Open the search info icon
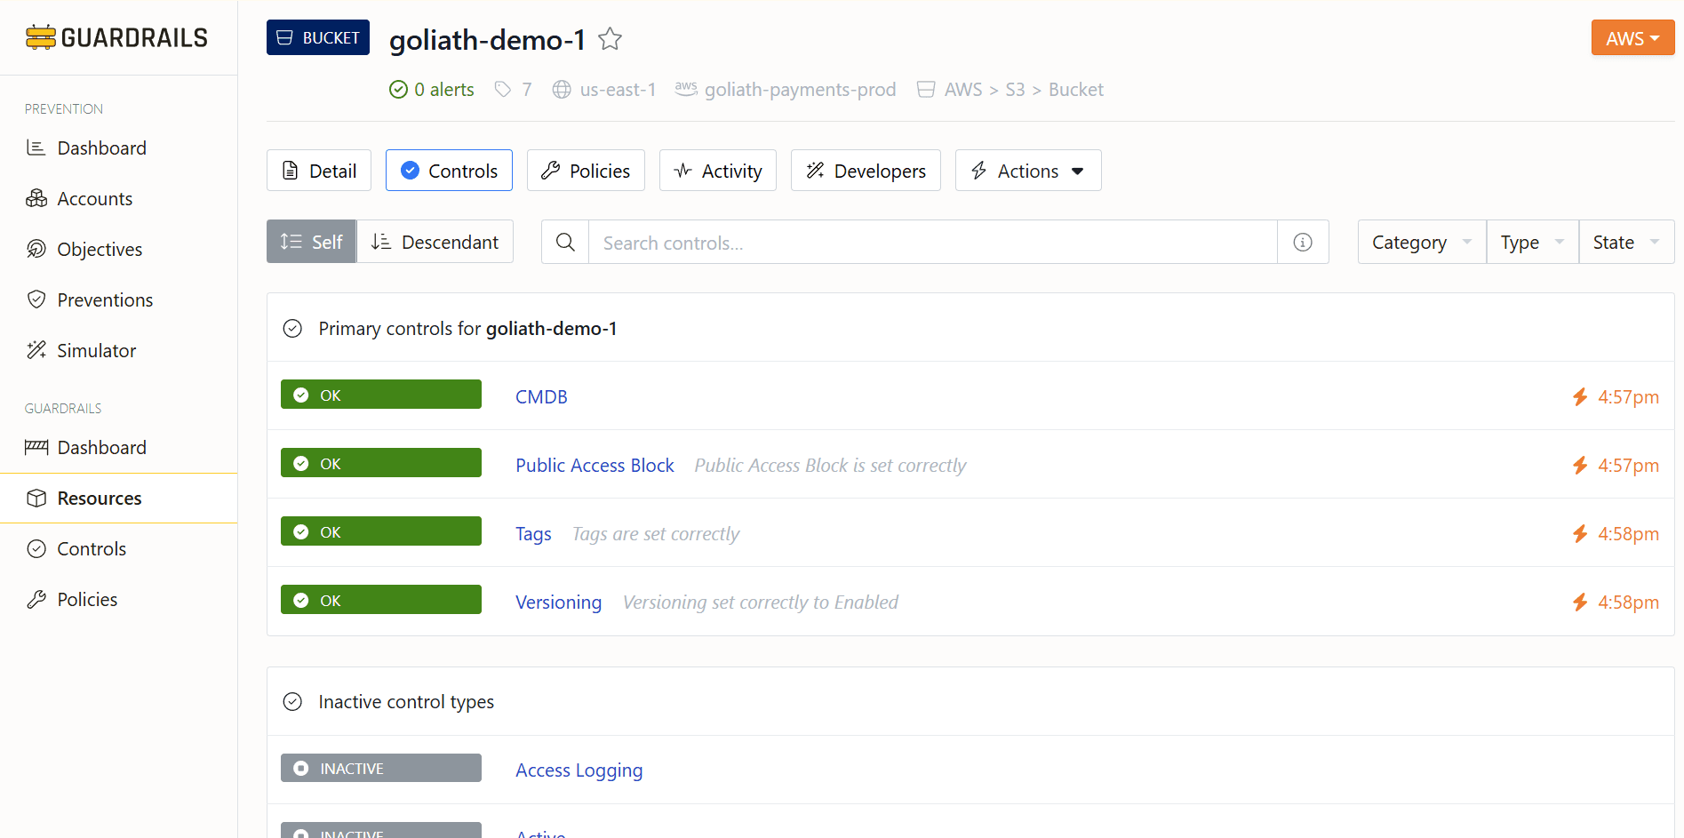 click(1302, 243)
